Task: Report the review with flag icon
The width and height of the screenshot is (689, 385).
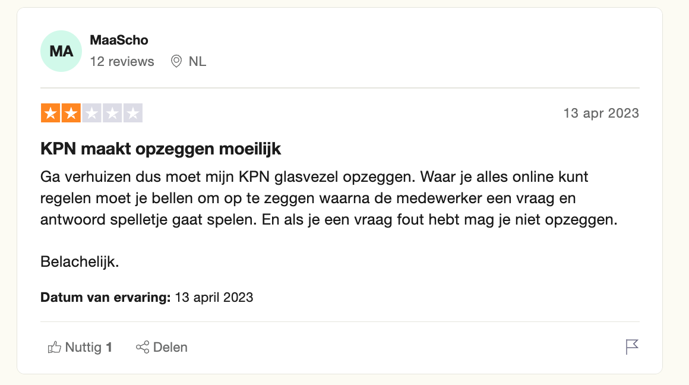Action: tap(632, 347)
